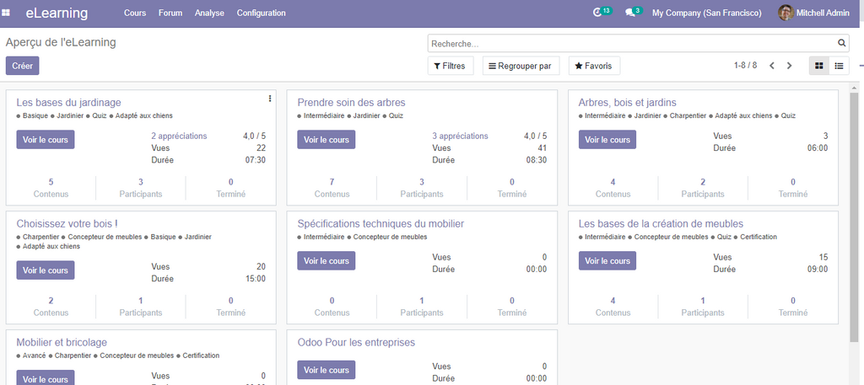Expand the Favoris dropdown

pos(594,66)
